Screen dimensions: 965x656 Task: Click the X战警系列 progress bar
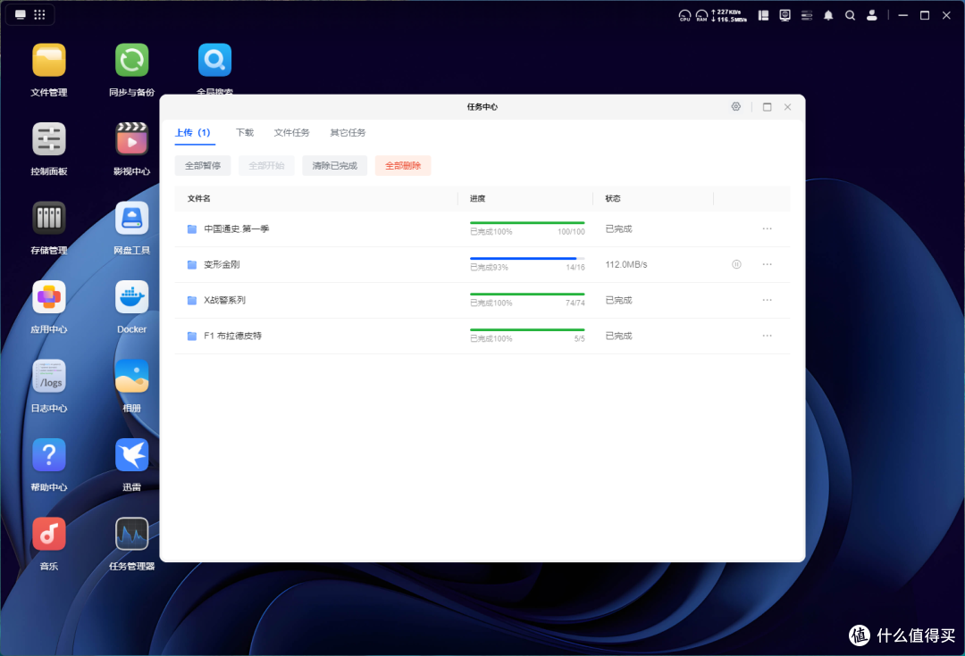click(527, 294)
